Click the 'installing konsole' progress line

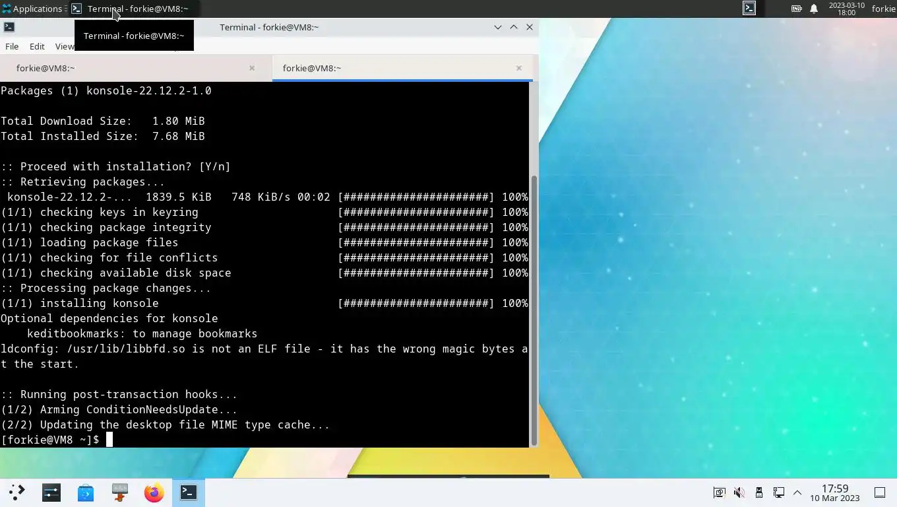point(264,303)
